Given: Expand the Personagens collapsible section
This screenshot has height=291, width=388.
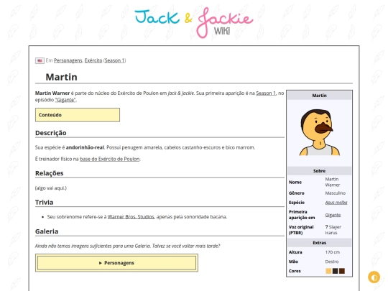Looking at the screenshot, I should pyautogui.click(x=116, y=263).
